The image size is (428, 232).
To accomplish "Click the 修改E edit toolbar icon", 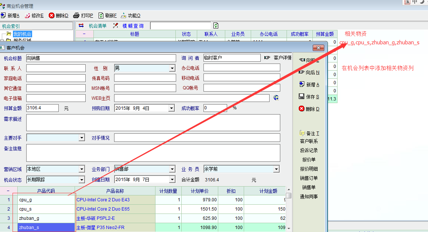I will pos(27,16).
